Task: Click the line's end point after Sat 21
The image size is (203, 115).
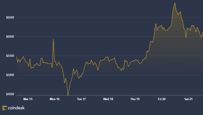Action: [x=203, y=32]
